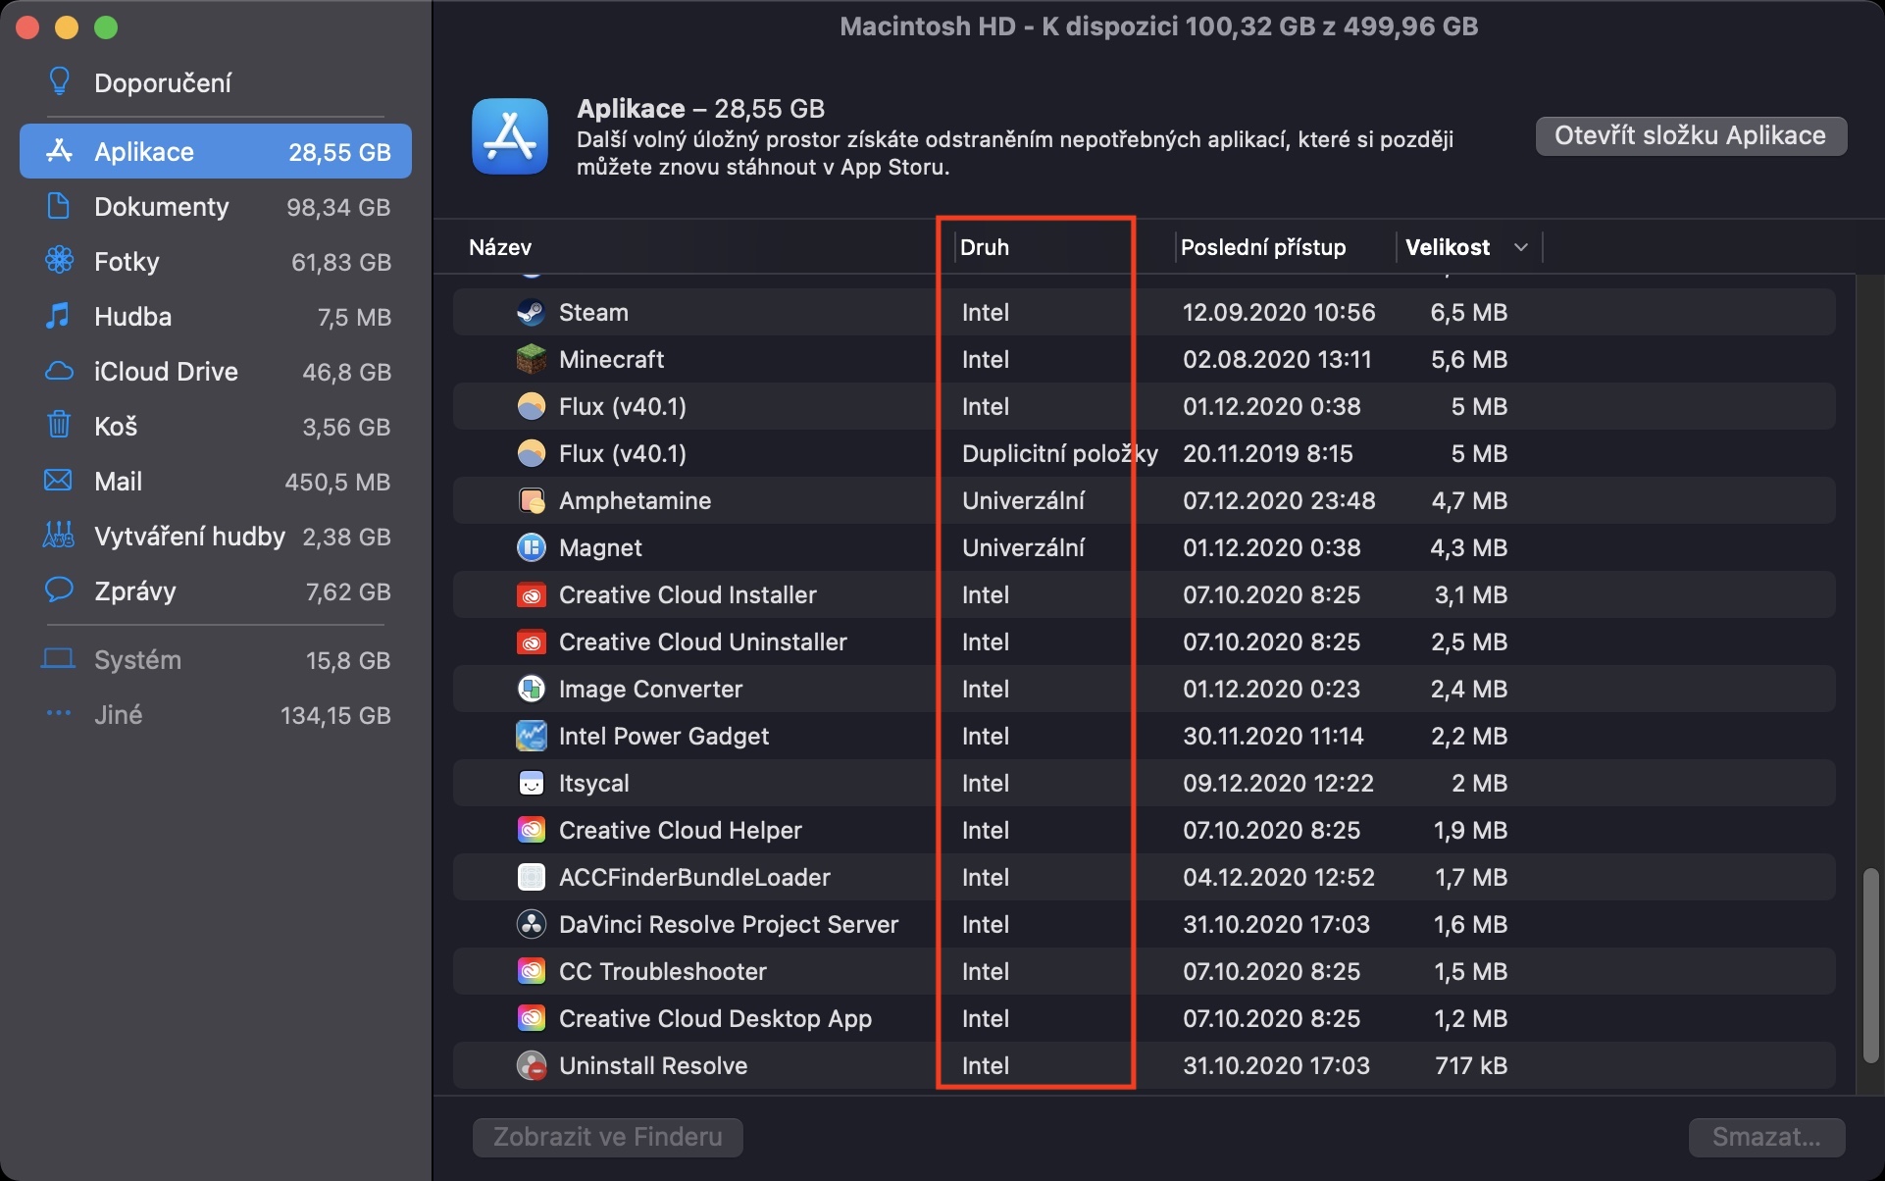Click the Itsycal app icon

pyautogui.click(x=531, y=783)
